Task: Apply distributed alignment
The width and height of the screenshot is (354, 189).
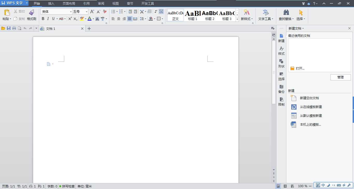Action: click(135, 19)
